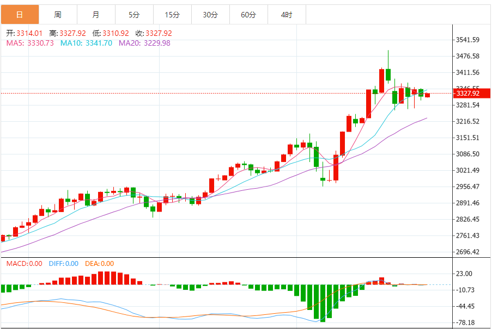Viewport: 492px width, 329px height.
Task: Click the 3216.52 price axis label
Action: pos(467,121)
